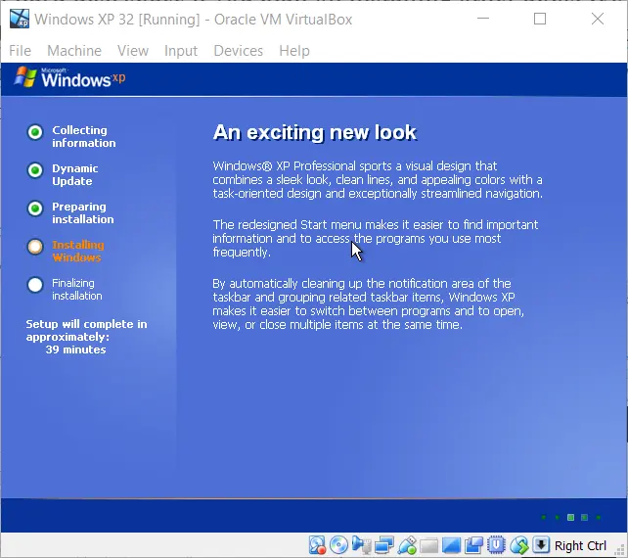628x558 pixels.
Task: Click the audio status icon
Action: (361, 545)
